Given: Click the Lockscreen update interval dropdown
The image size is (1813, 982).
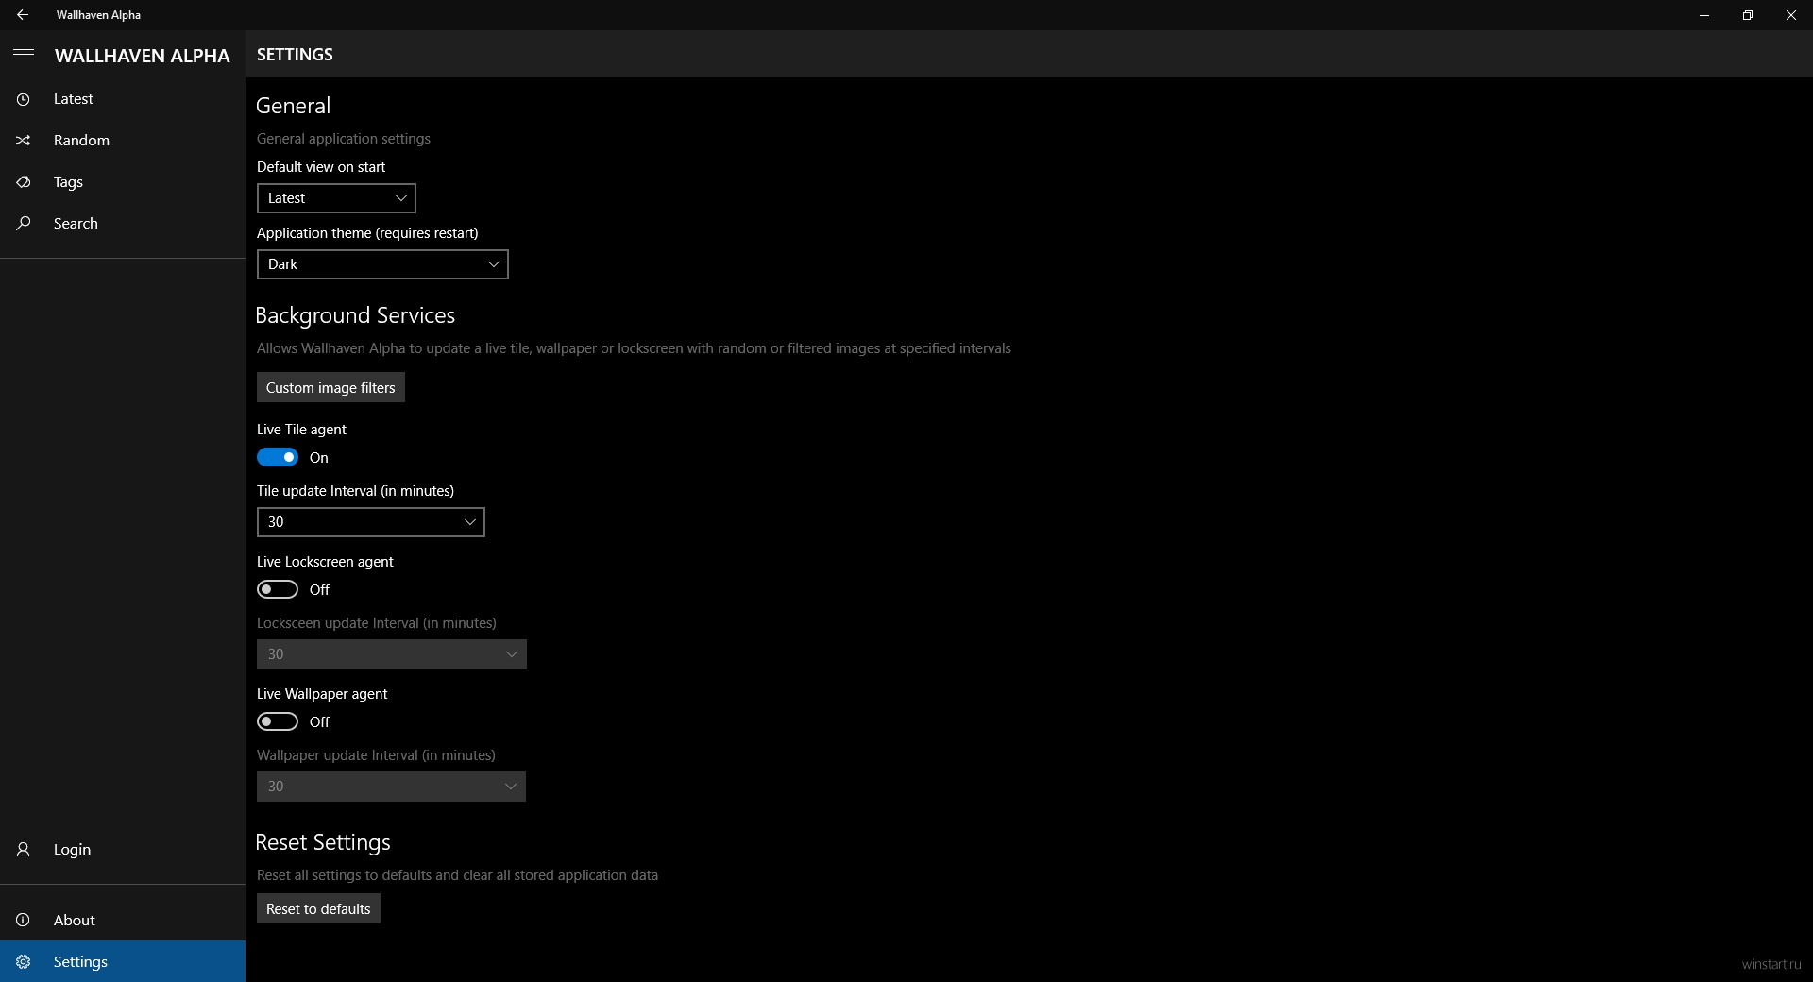Looking at the screenshot, I should 392,654.
